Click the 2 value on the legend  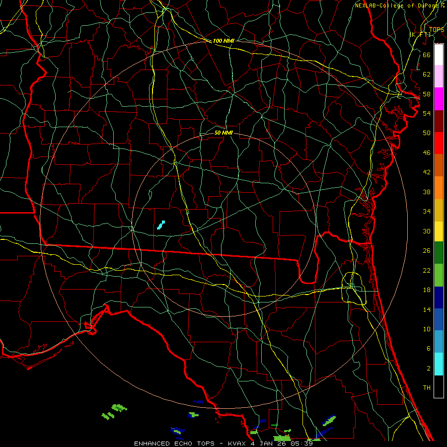pos(428,369)
